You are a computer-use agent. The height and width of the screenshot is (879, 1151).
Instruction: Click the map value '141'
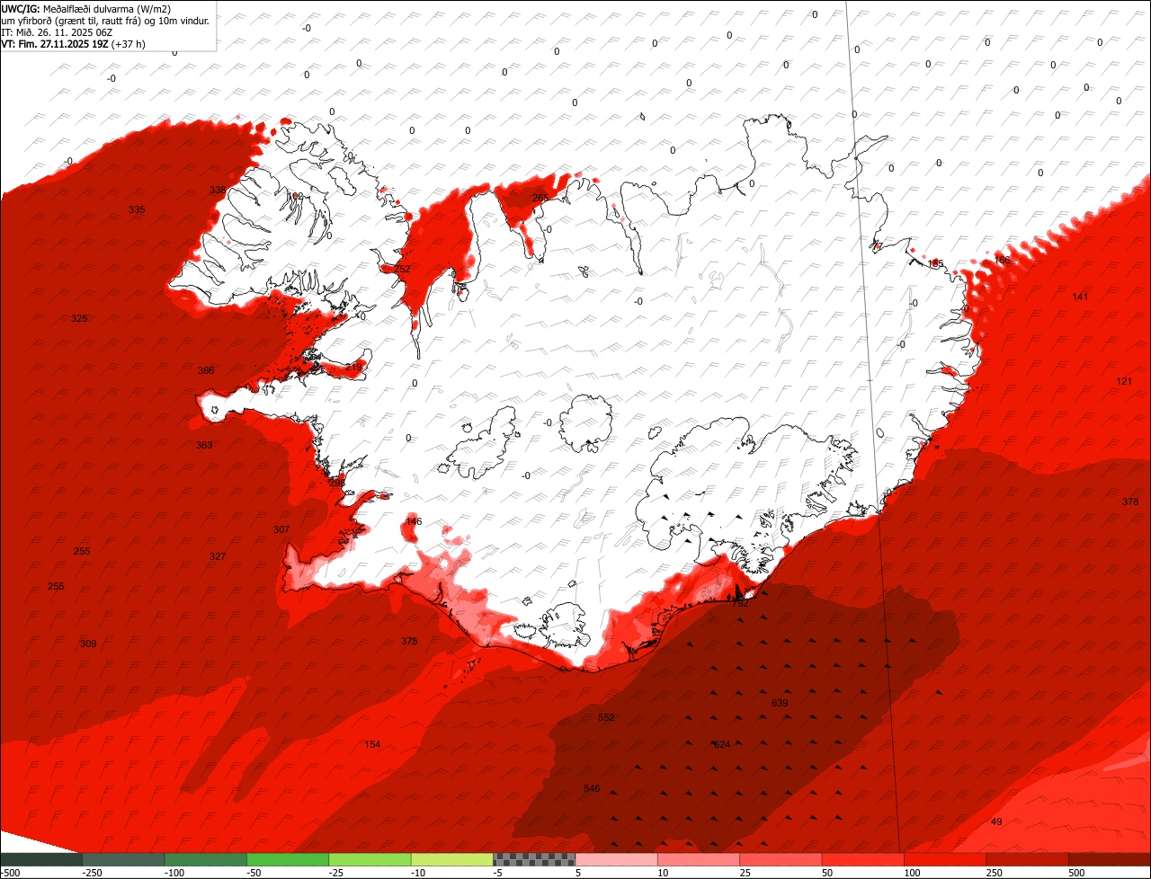coord(1080,297)
